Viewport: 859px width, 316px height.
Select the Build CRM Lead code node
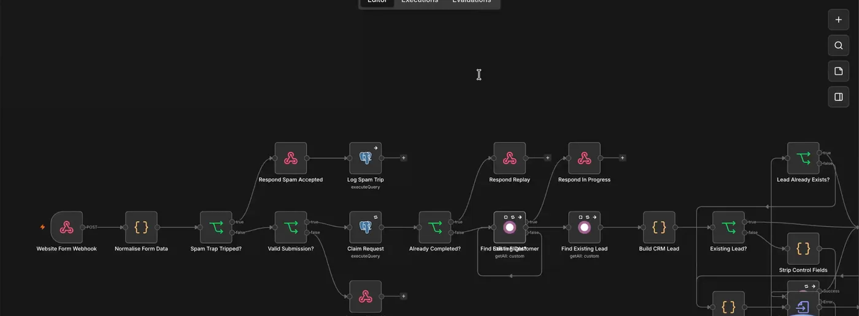pyautogui.click(x=660, y=227)
